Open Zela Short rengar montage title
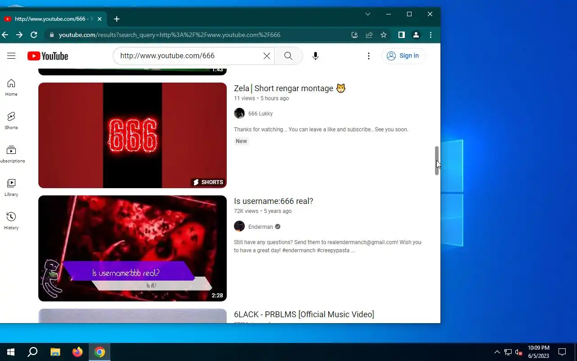The height and width of the screenshot is (361, 577). coord(290,88)
